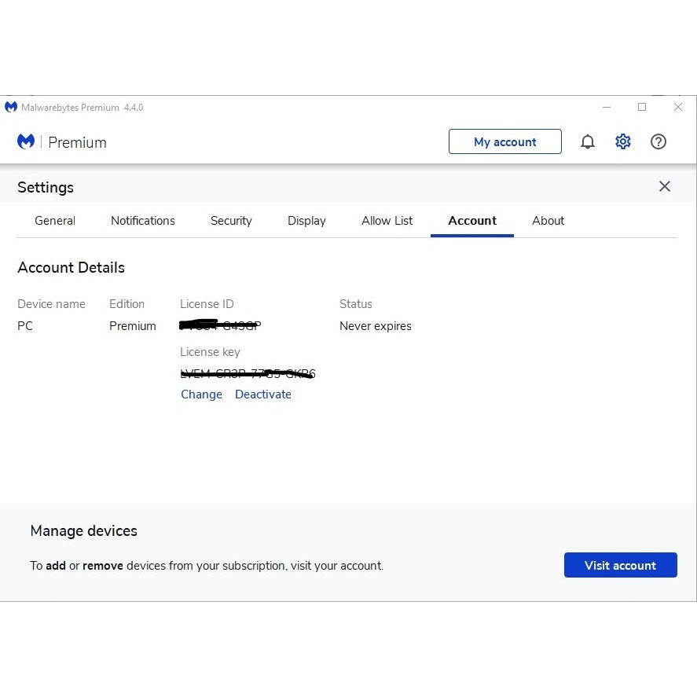Click the 'License key' label
The image size is (697, 697).
[x=210, y=352]
